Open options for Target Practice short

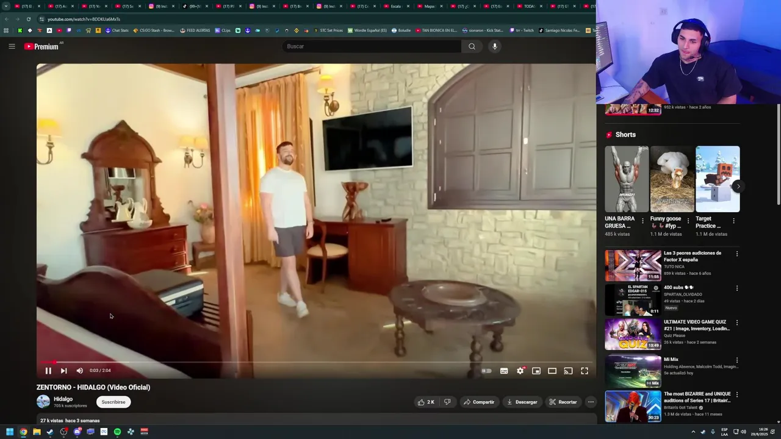(x=734, y=221)
